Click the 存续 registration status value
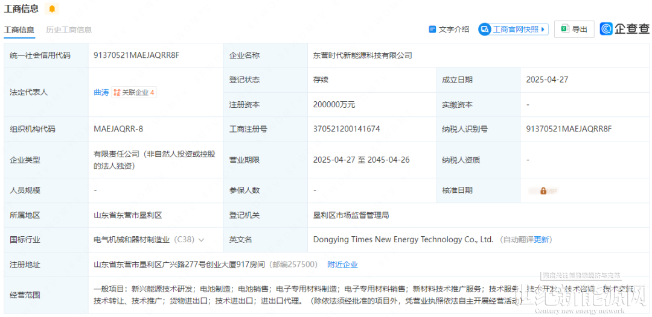 [x=321, y=80]
